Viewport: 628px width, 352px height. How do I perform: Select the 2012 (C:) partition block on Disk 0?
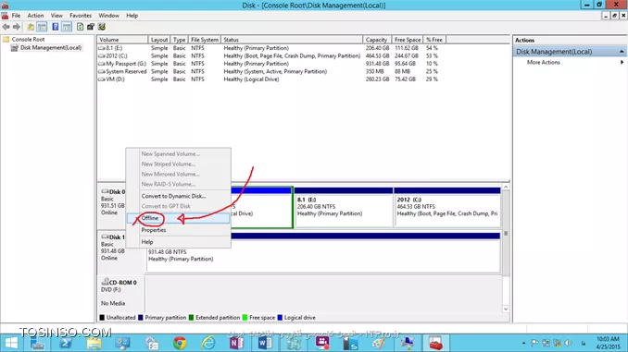(x=447, y=207)
